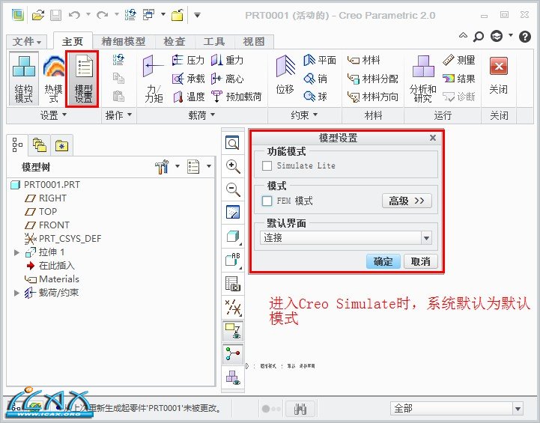Viewport: 540px width, 423px height.
Task: Expand the 载荷/约束 tree node
Action: 16,293
